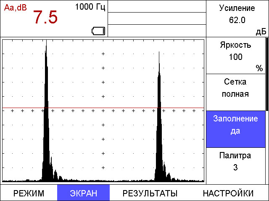Click the red 7.5 amplitude reading
The height and width of the screenshot is (201, 269).
pos(45,18)
